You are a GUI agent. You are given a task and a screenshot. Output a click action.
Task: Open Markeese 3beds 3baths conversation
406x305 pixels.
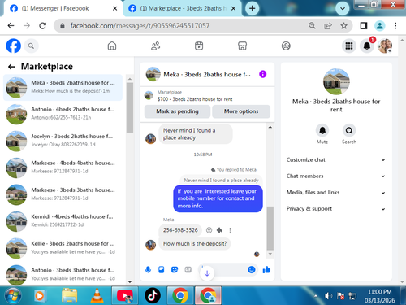point(63,194)
